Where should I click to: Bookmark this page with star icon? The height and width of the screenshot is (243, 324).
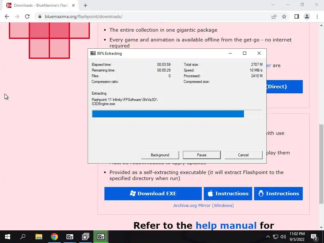[x=284, y=16]
